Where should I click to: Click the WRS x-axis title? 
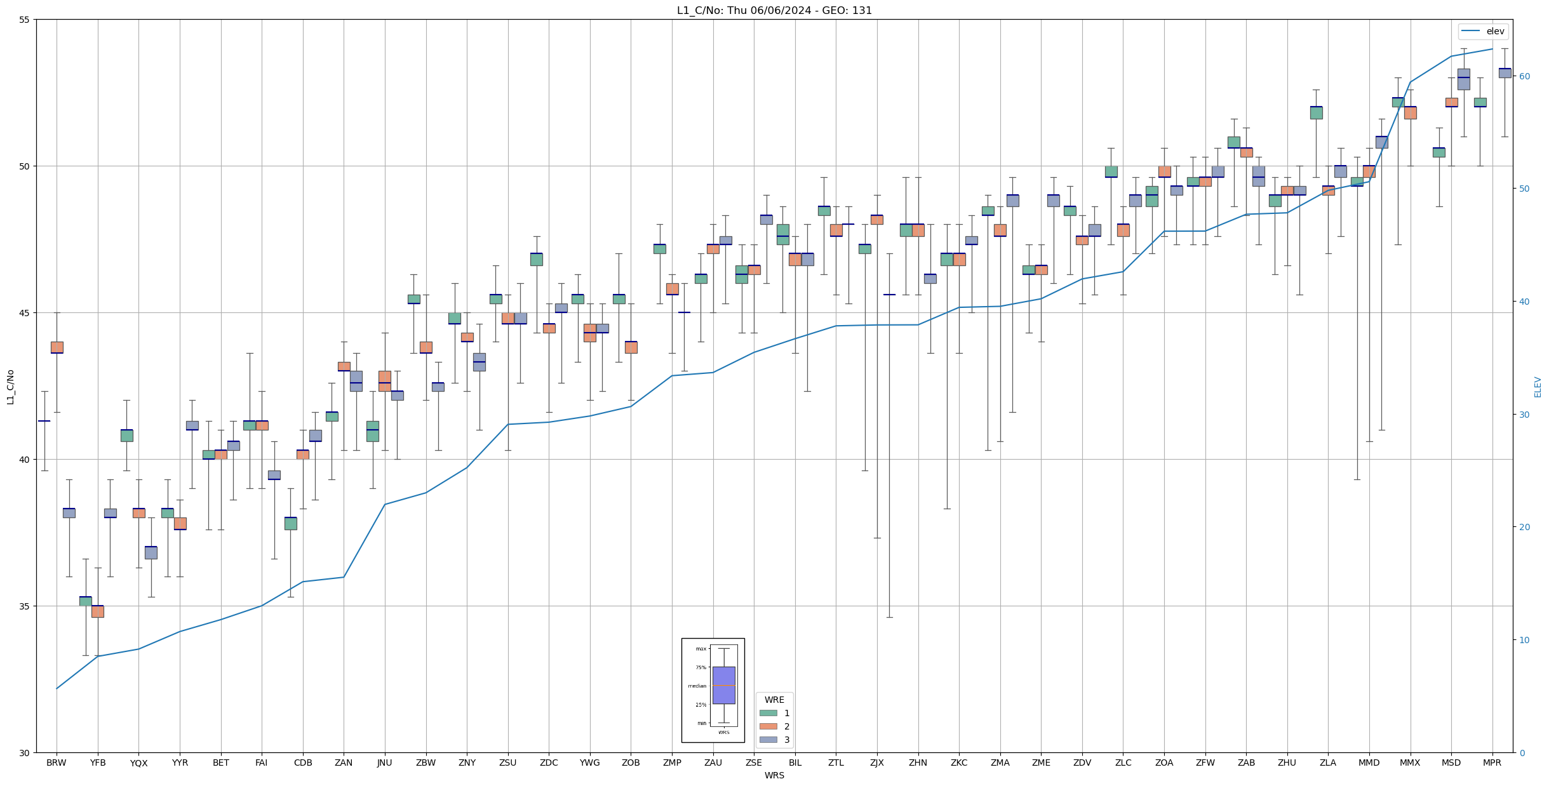774,775
